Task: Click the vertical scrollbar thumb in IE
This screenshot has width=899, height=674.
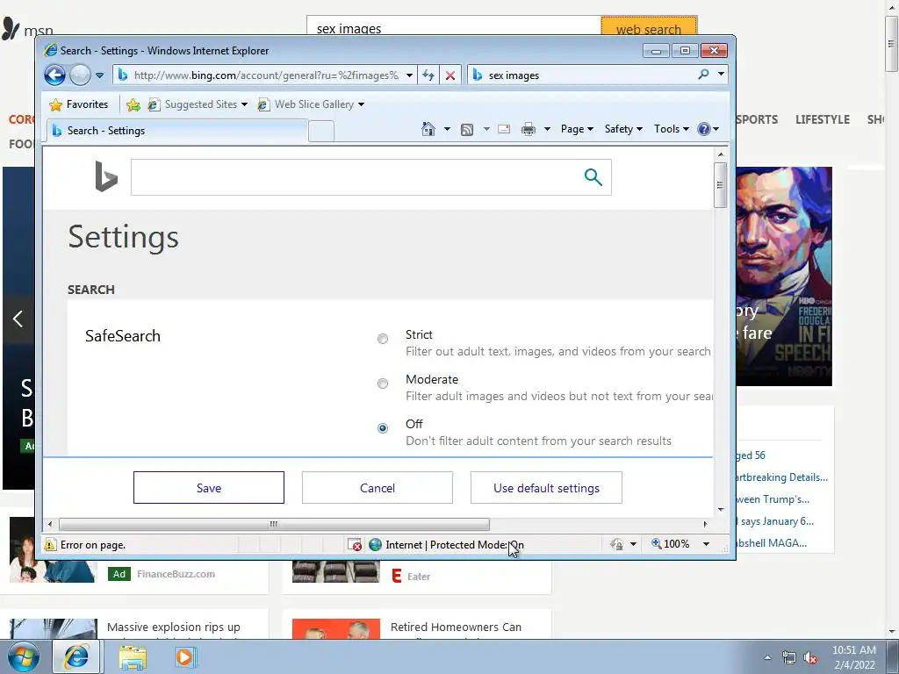Action: (720, 185)
